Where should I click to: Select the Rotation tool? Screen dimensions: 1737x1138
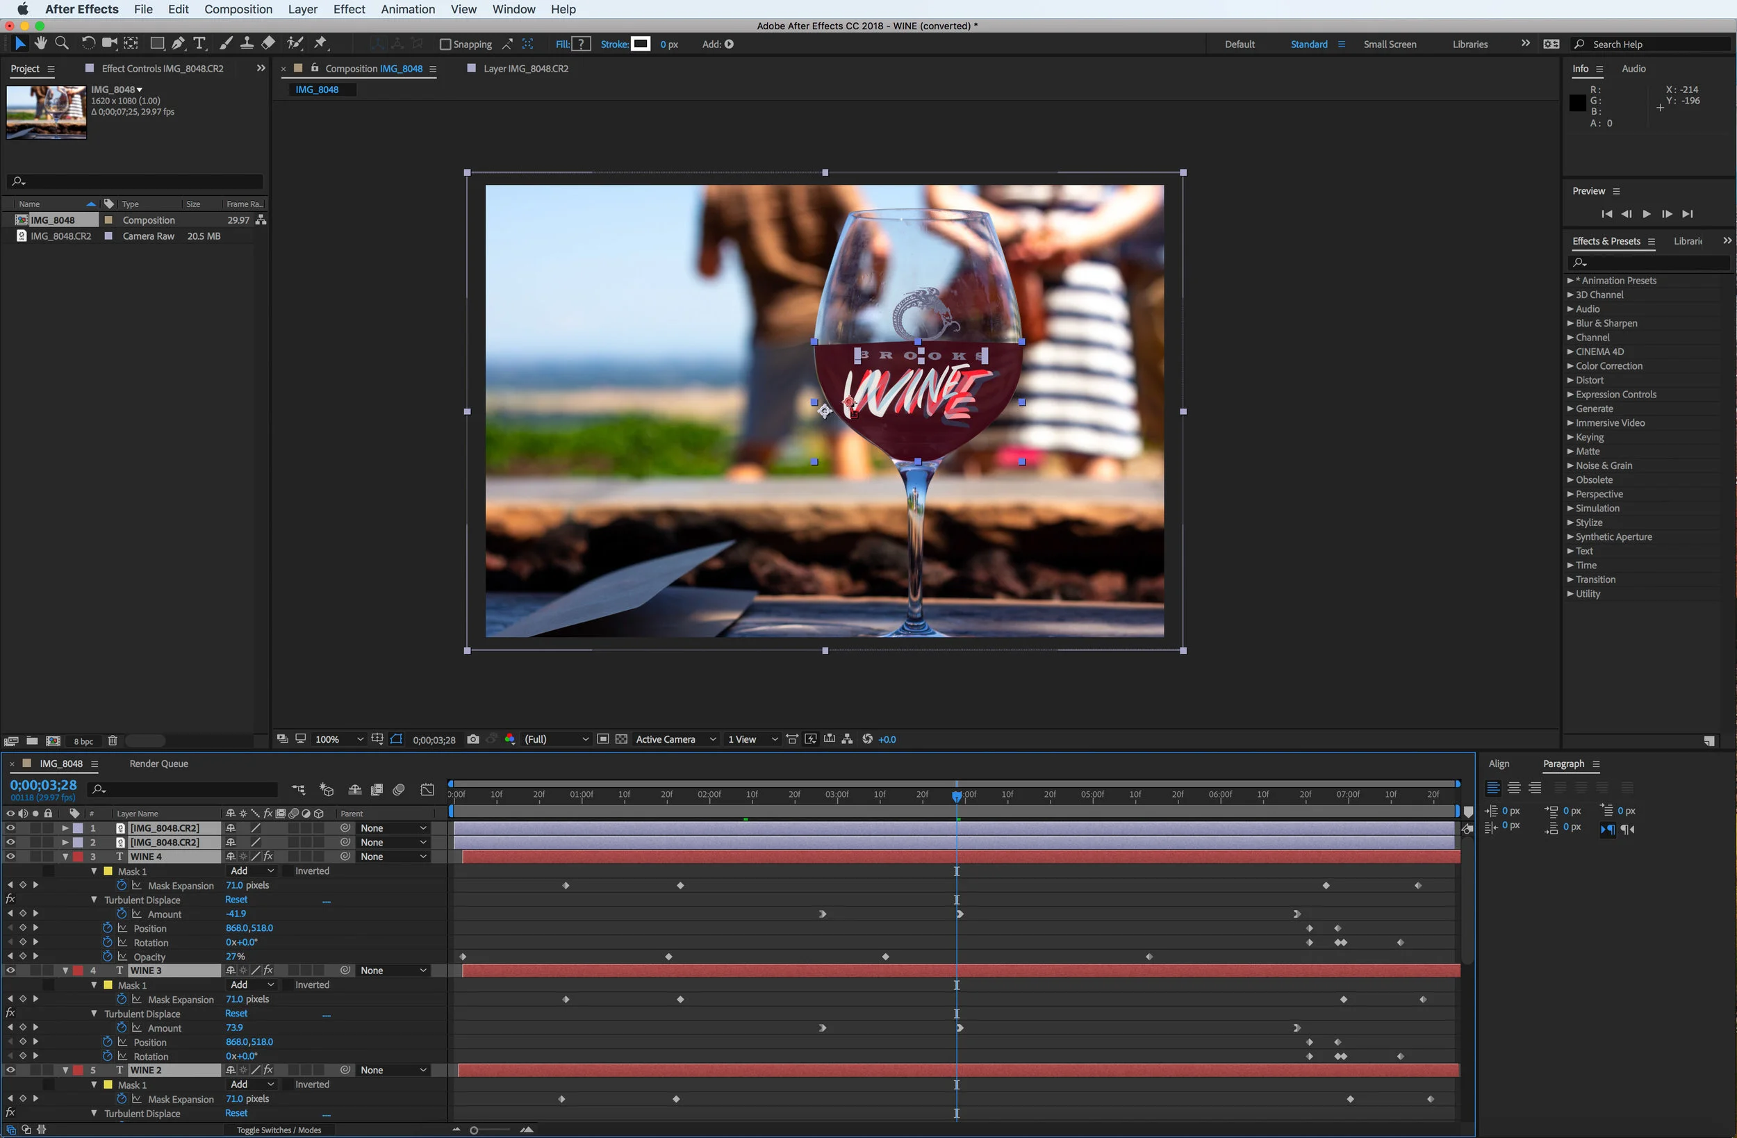click(88, 44)
